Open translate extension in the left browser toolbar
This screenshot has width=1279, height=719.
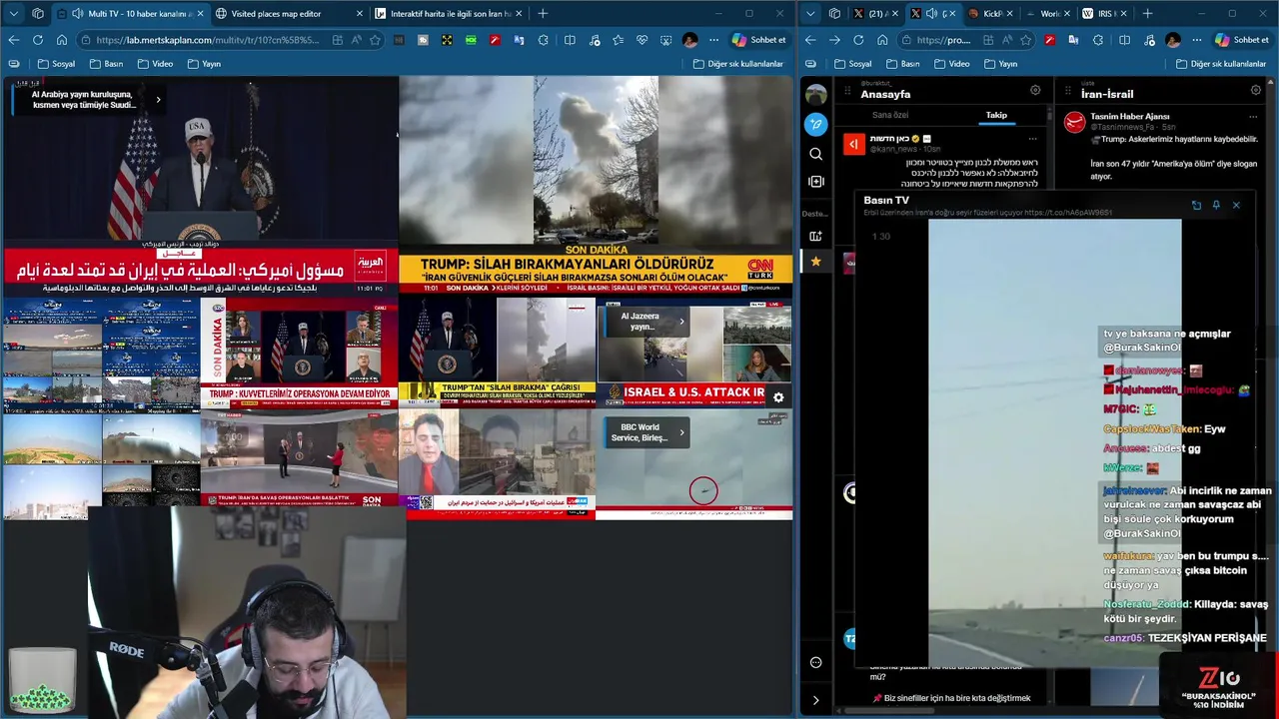coord(519,40)
